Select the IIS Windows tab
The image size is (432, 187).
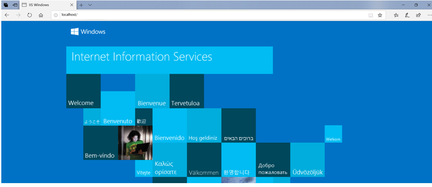(x=48, y=5)
